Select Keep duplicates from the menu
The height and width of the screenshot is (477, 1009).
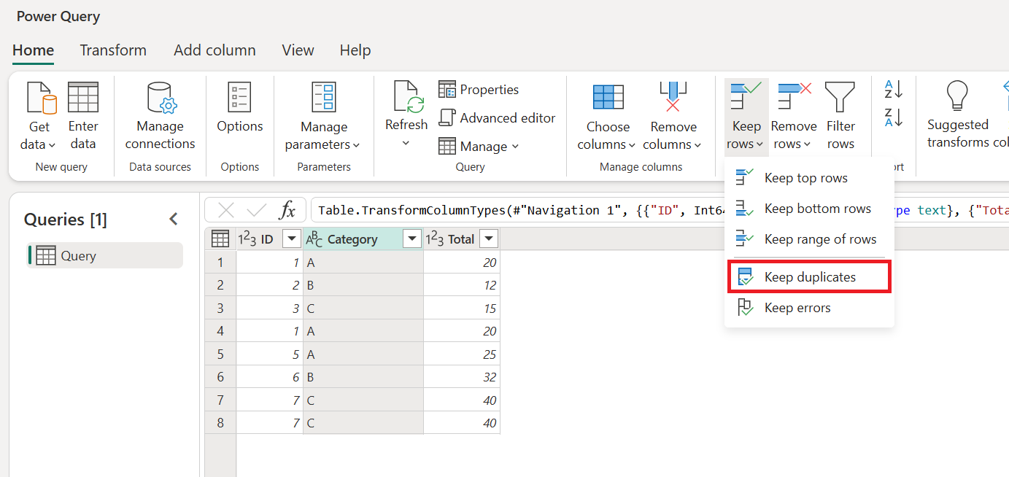tap(808, 277)
